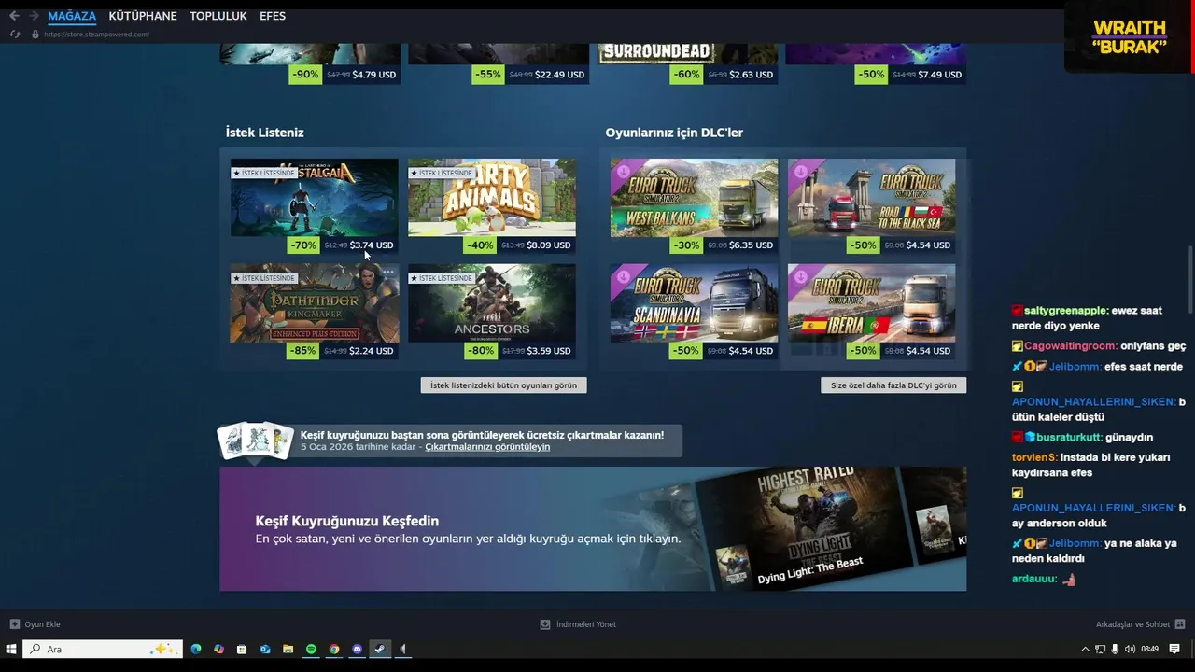Open the EFES profile tab
The image size is (1195, 672).
pyautogui.click(x=273, y=16)
